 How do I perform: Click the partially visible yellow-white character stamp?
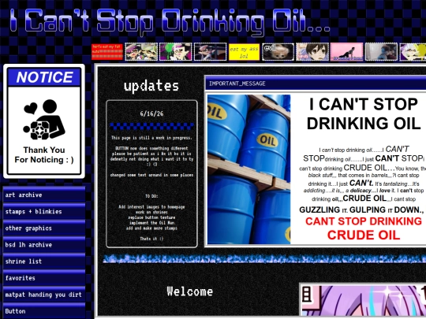coord(413,51)
